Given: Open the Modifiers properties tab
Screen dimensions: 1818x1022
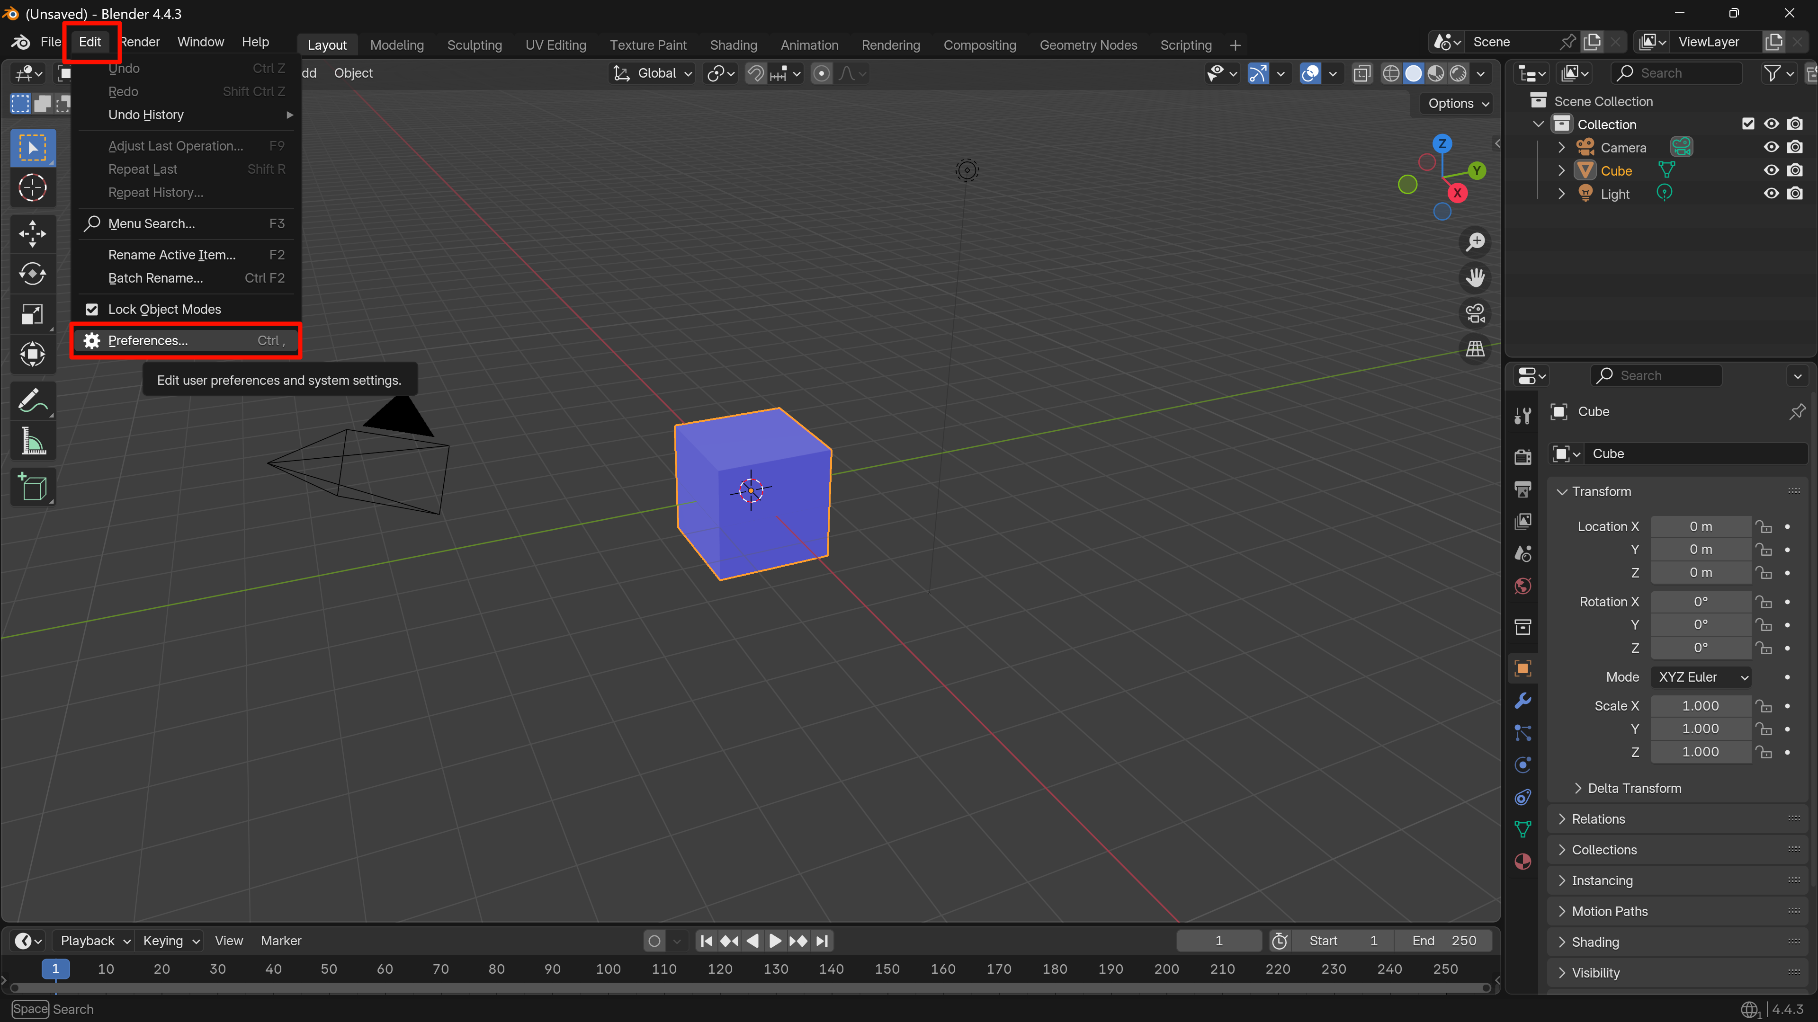Looking at the screenshot, I should click(x=1523, y=701).
